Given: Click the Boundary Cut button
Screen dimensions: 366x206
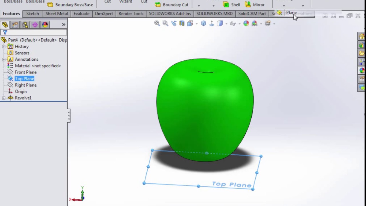Looking at the screenshot, I should point(172,5).
